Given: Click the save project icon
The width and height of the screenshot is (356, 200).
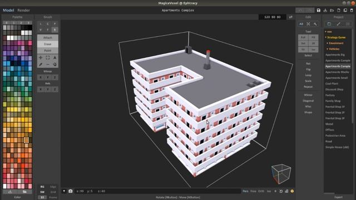Looking at the screenshot, I should [x=319, y=10].
